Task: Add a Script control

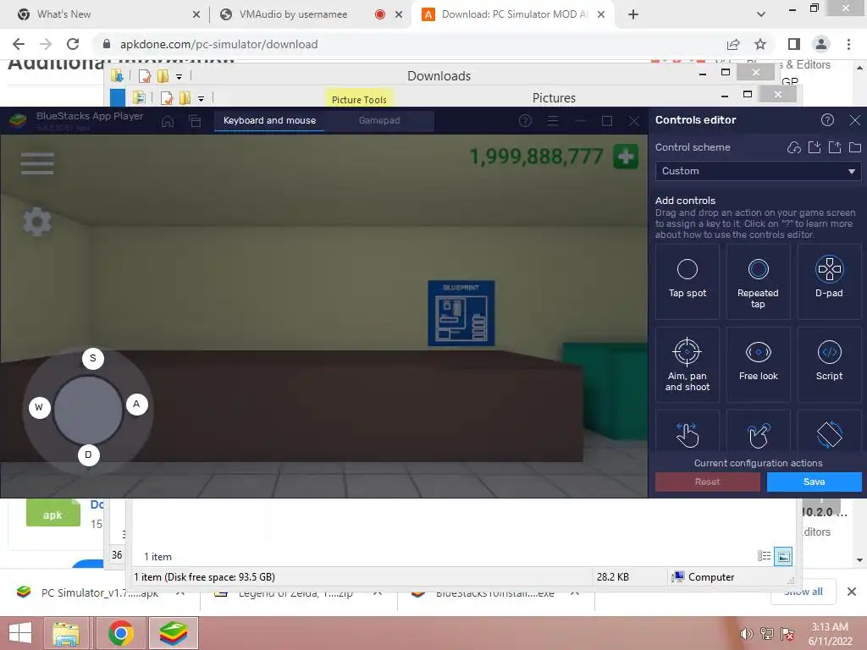Action: [x=829, y=364]
